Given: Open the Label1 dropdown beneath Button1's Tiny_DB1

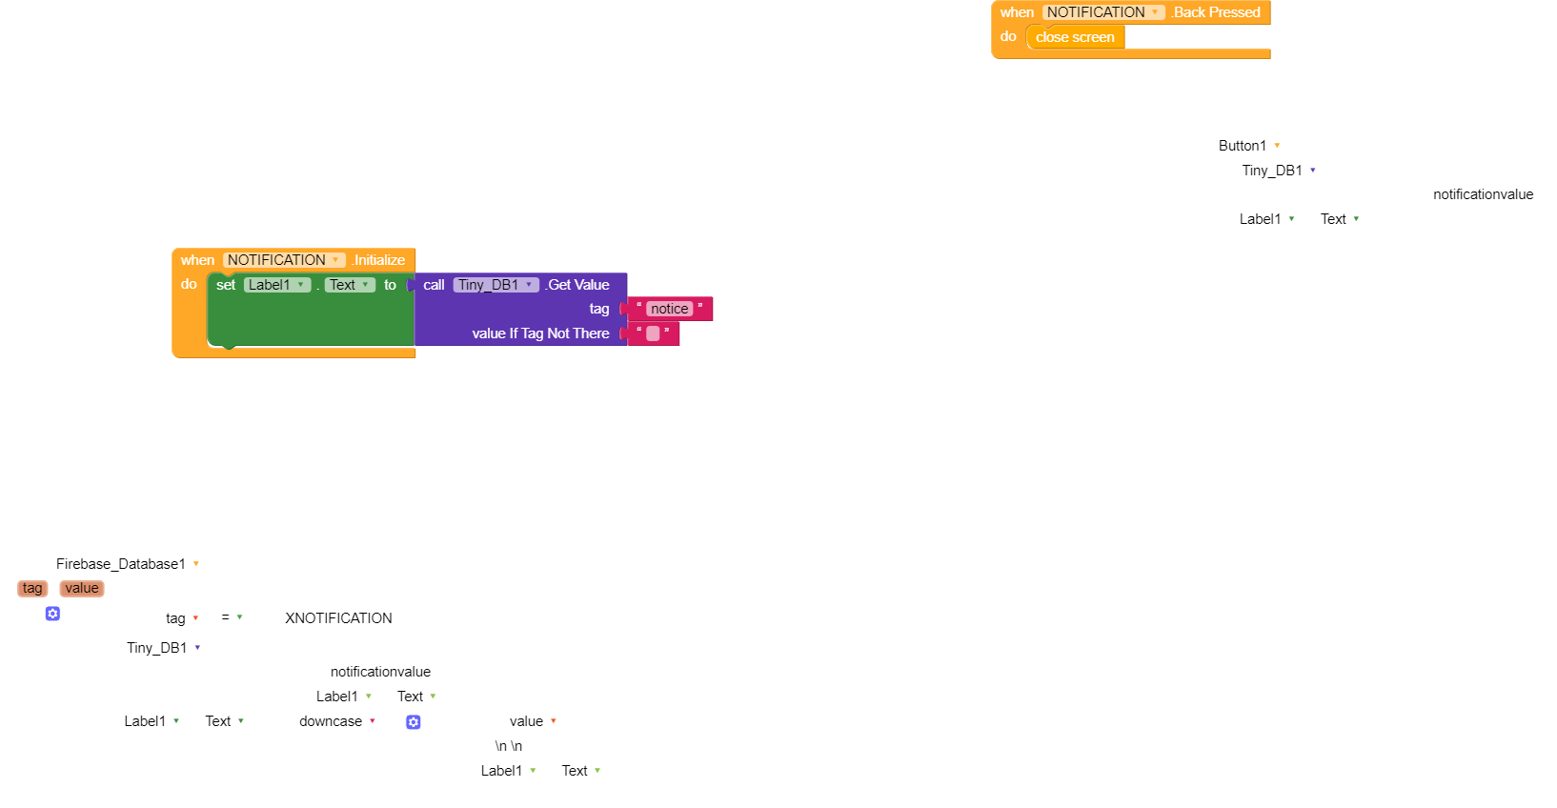Looking at the screenshot, I should pyautogui.click(x=1266, y=219).
